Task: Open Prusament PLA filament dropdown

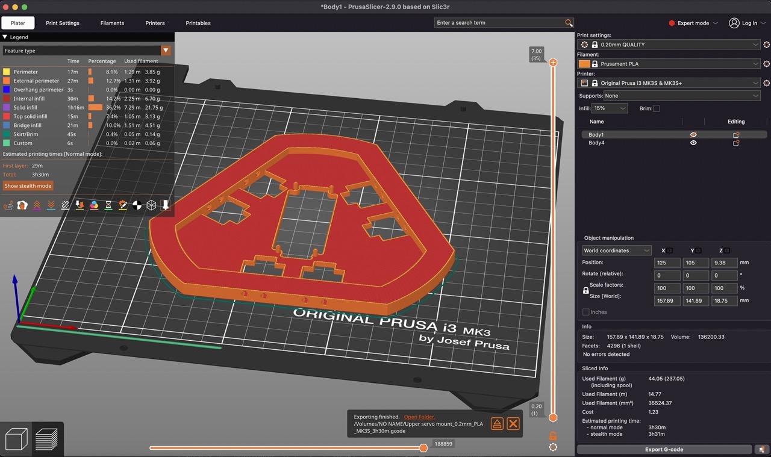Action: [669, 64]
